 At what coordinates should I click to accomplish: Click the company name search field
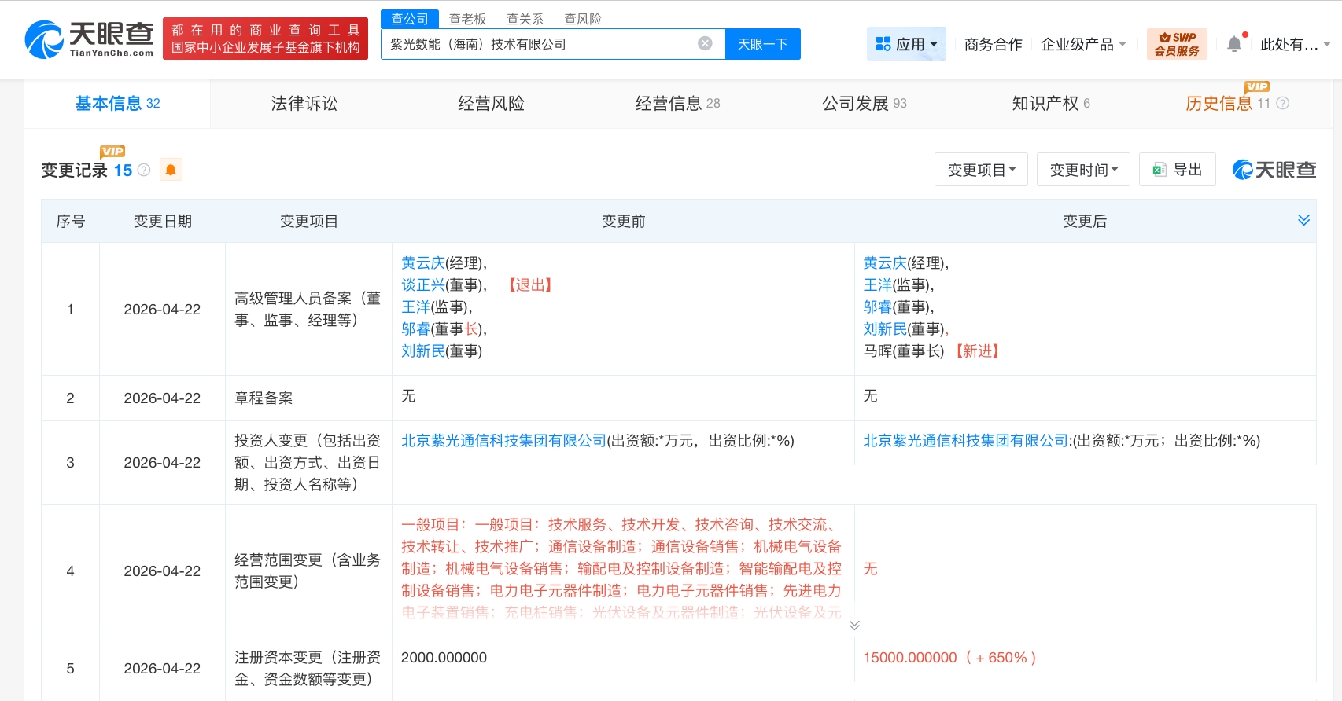pos(535,44)
